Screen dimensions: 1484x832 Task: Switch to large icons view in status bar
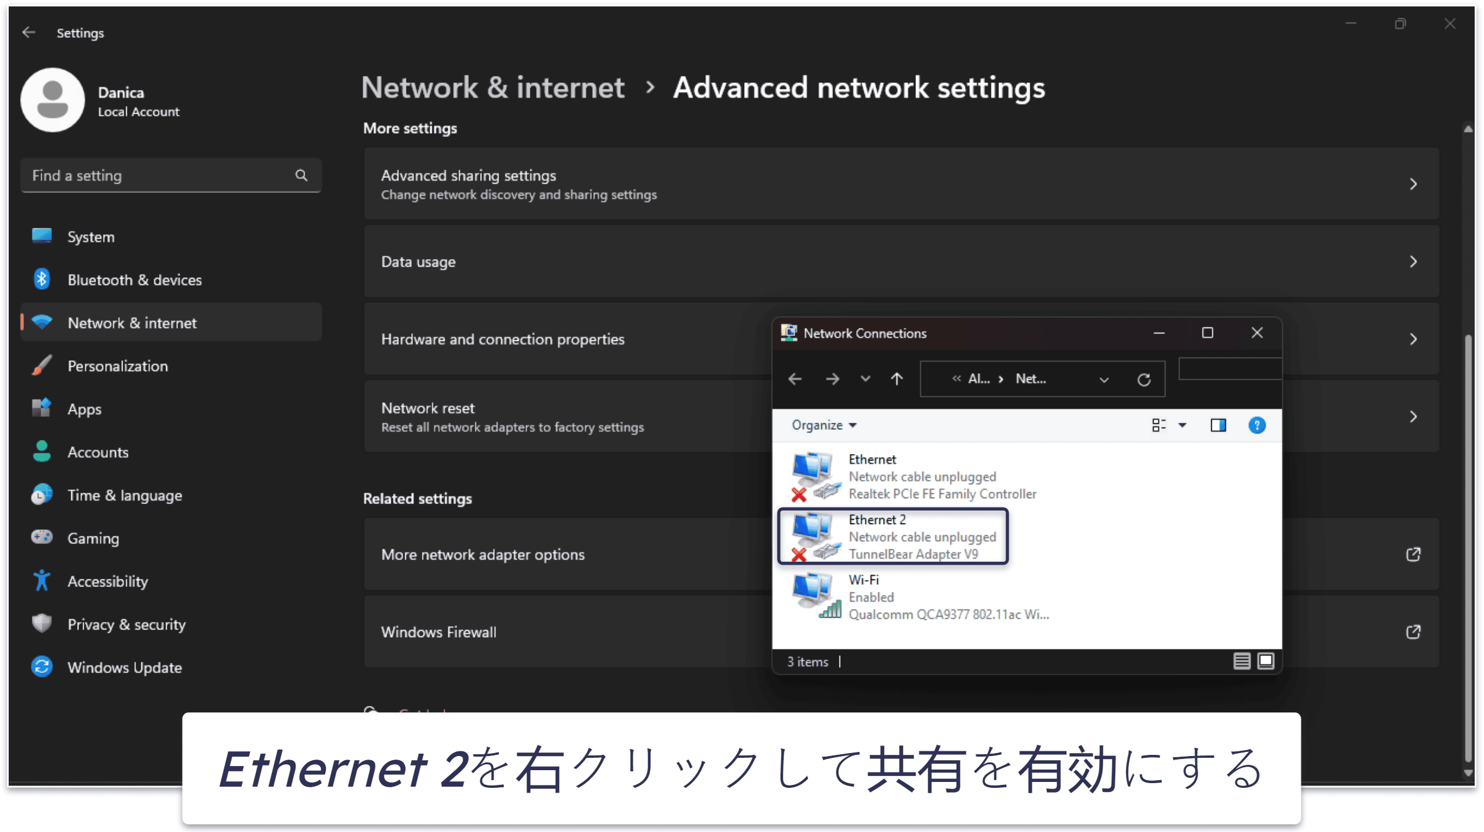pos(1265,661)
